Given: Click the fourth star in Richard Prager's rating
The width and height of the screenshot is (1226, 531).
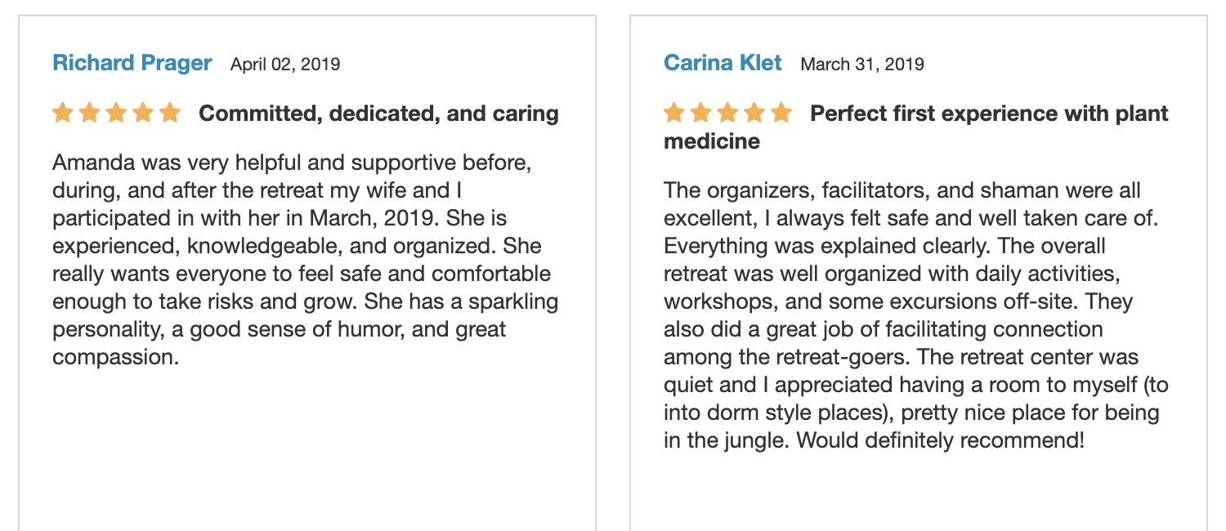Looking at the screenshot, I should click(142, 113).
